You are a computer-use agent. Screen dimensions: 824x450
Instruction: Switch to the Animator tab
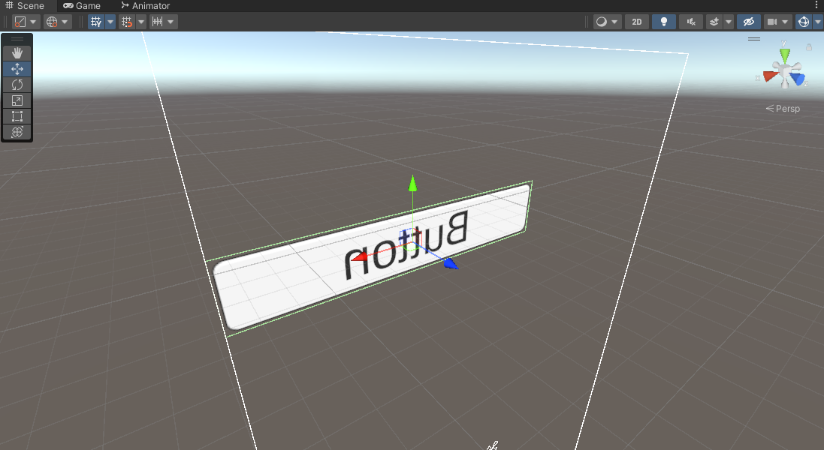pos(146,6)
